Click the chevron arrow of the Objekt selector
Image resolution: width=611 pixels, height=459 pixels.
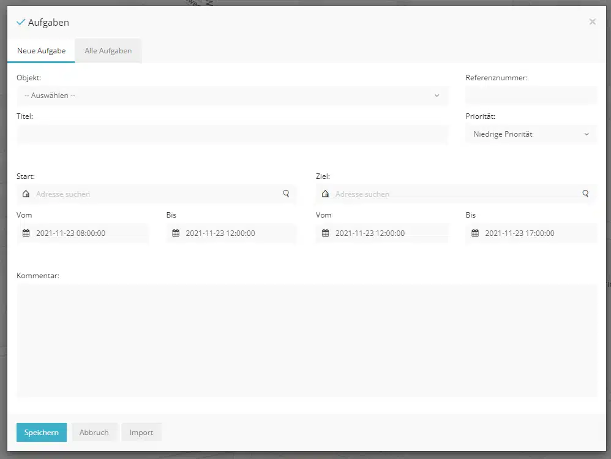(437, 96)
